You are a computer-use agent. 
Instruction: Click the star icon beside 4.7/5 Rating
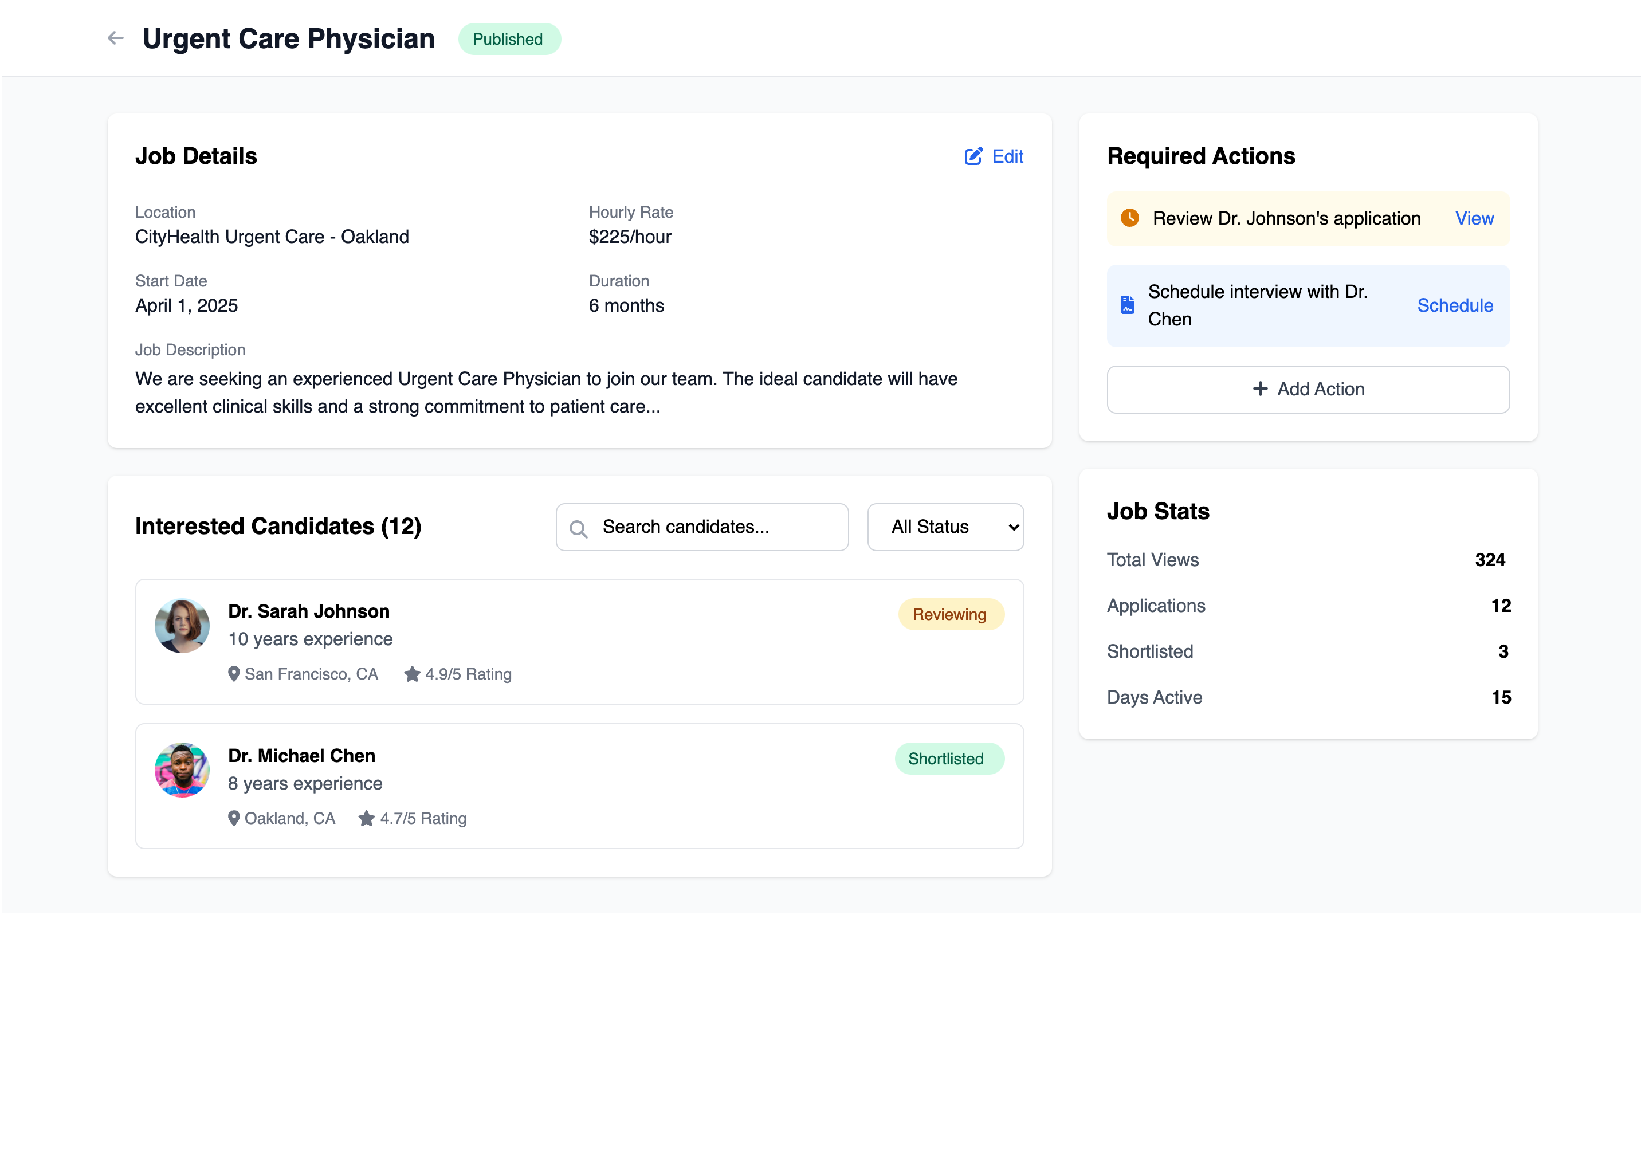[x=366, y=818]
